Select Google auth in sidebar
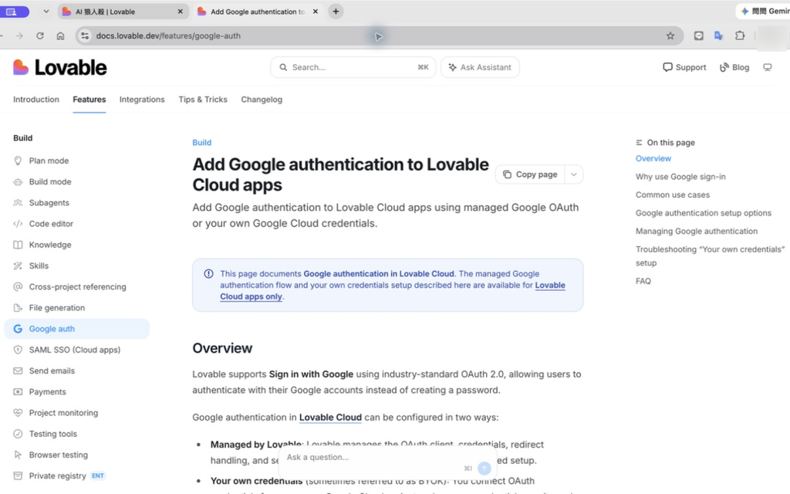790x494 pixels. click(76, 329)
